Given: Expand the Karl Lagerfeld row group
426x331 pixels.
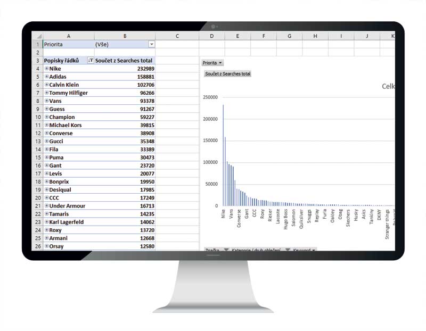Looking at the screenshot, I should point(46,222).
